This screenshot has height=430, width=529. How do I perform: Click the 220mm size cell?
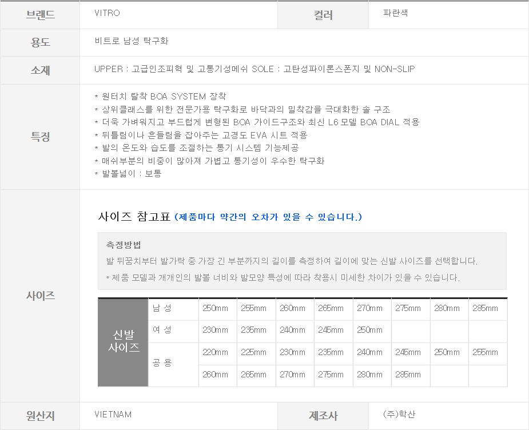coord(215,352)
